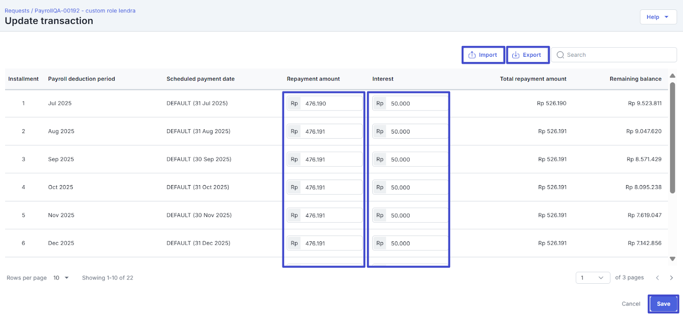
Task: Click the Export download icon
Action: tap(516, 55)
